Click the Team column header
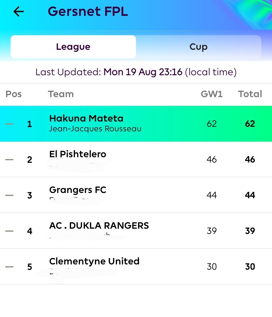 click(x=61, y=94)
